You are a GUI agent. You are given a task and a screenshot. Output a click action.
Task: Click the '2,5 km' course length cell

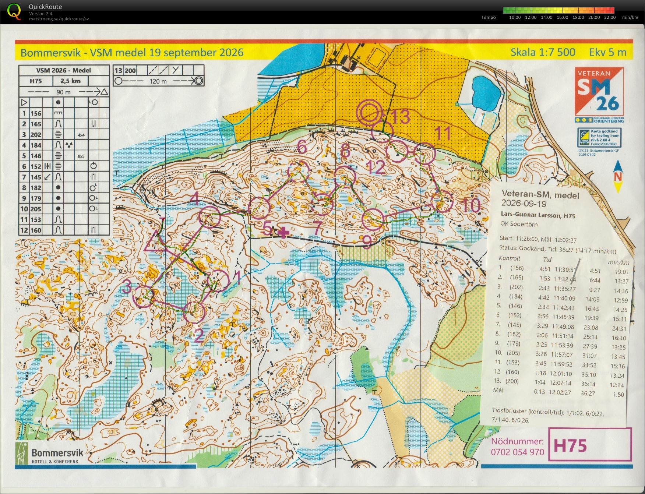(70, 81)
